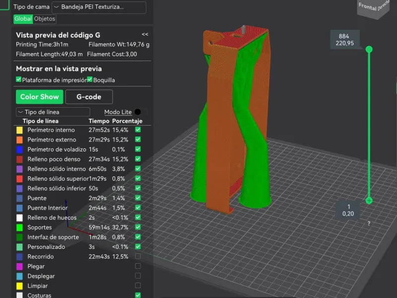397x298 pixels.
Task: Uncheck Perímetro interno visibility checkbox
Action: 138,130
